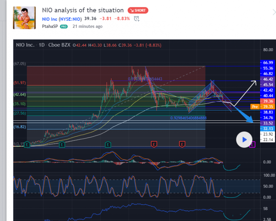
Task: Open the author's cartoon avatar
Action: (x=23, y=18)
